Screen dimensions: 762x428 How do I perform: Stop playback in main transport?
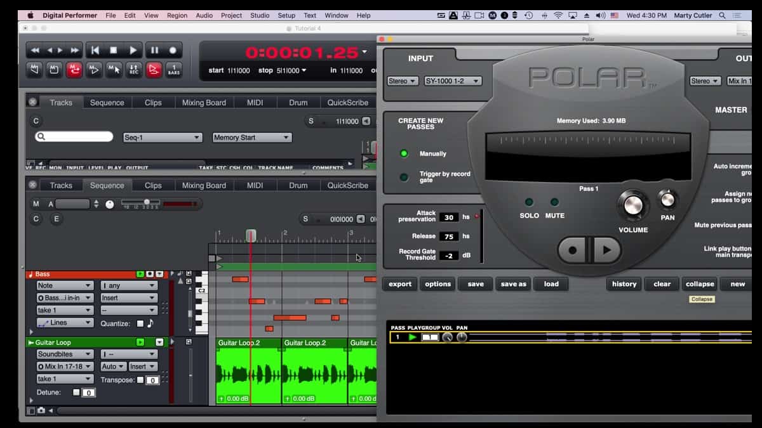click(114, 50)
